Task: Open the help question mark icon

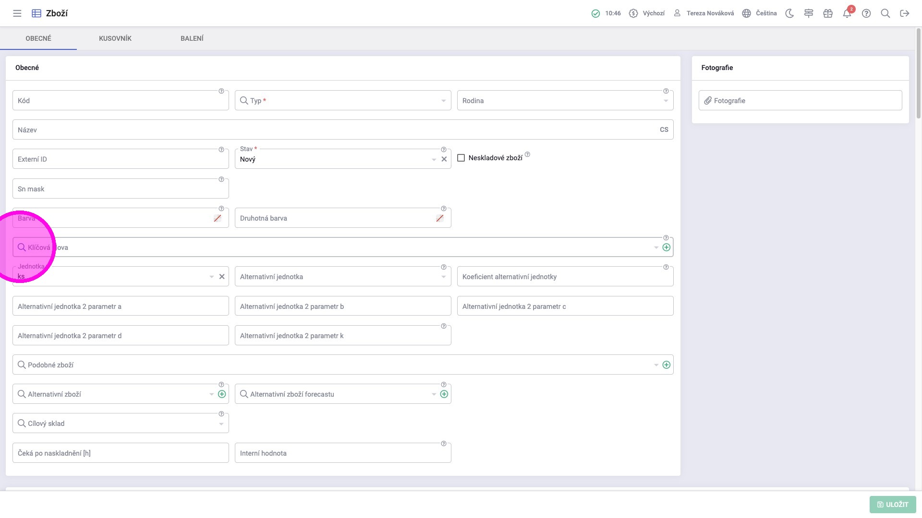Action: pyautogui.click(x=866, y=13)
